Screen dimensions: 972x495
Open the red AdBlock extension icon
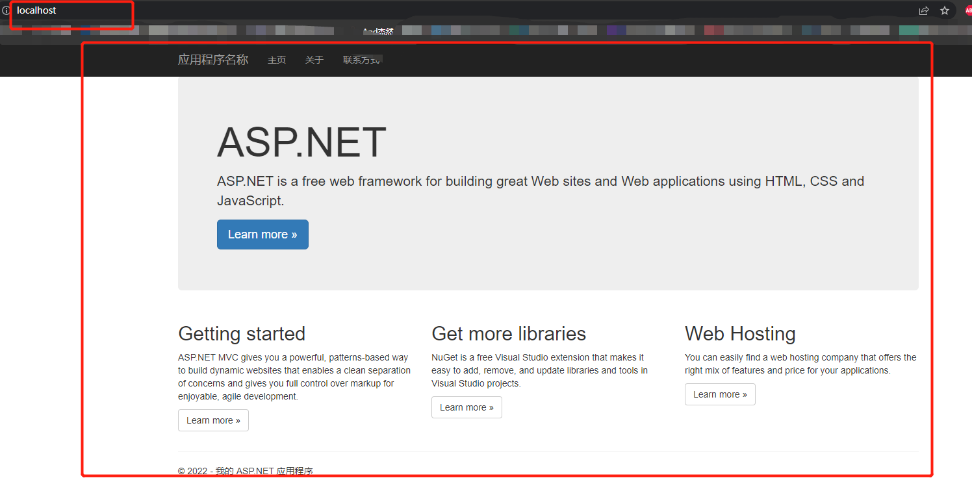968,10
